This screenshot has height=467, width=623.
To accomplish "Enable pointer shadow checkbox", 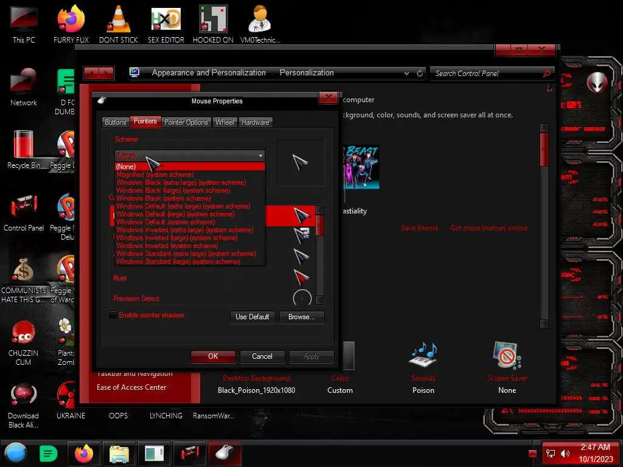I will click(x=113, y=315).
